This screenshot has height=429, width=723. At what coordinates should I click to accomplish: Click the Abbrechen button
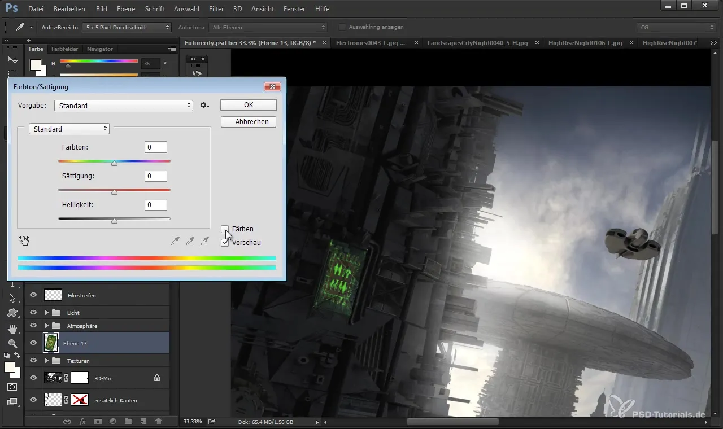(x=249, y=122)
